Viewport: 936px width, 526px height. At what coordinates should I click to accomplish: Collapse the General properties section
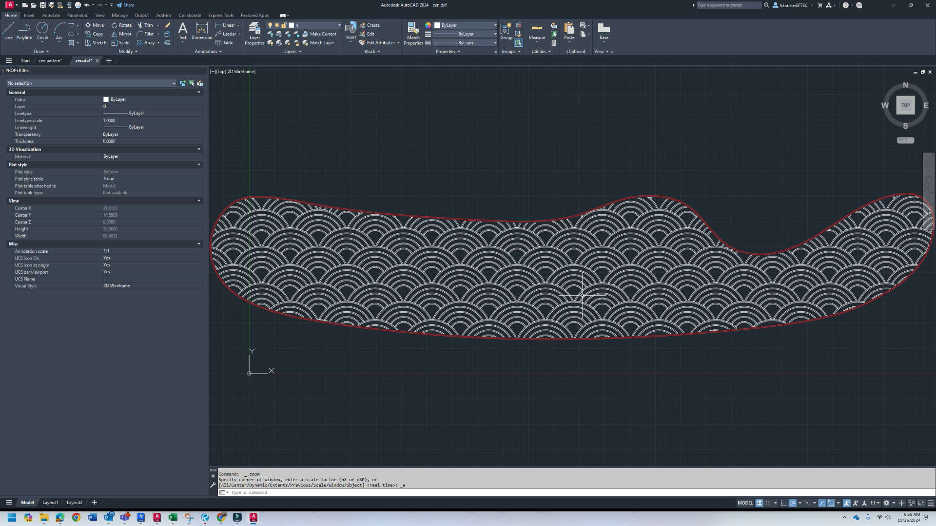click(199, 92)
